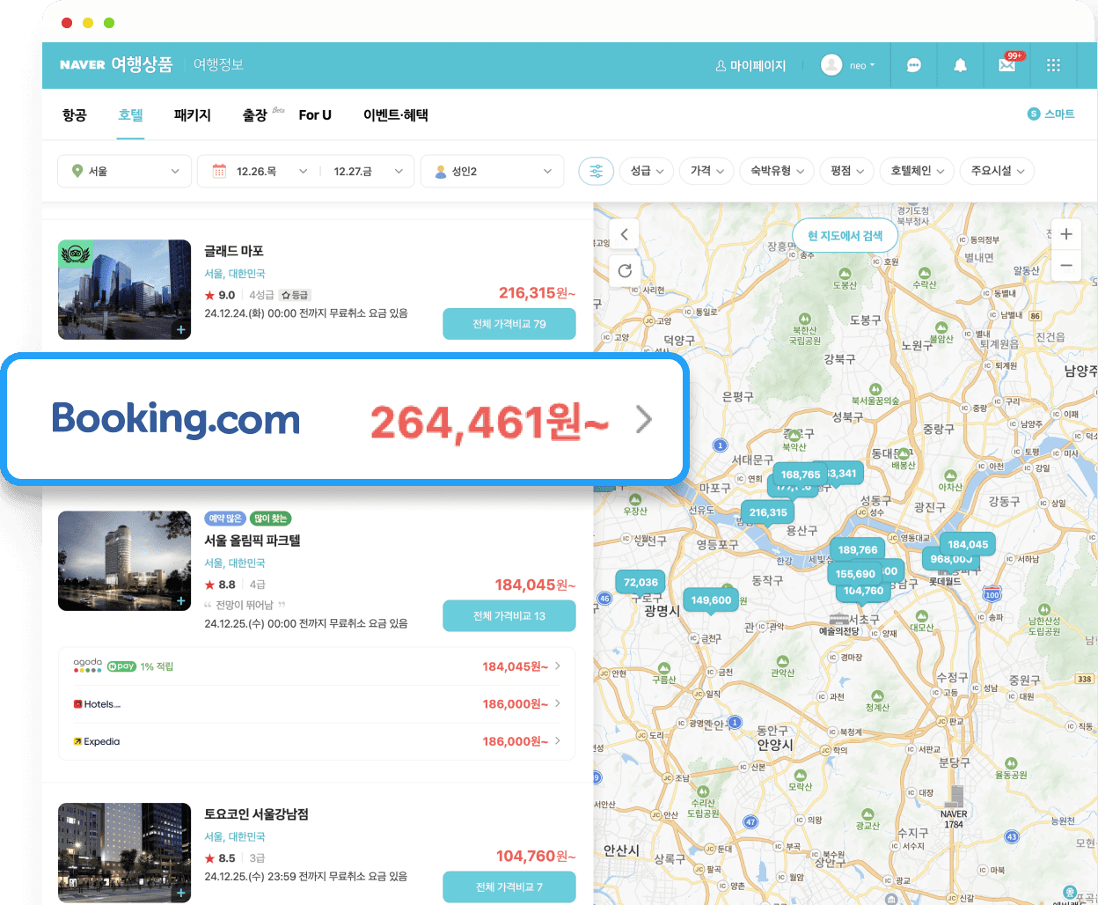Add 토요코인 서울강남점 photo plus icon
This screenshot has height=905, width=1098.
[x=180, y=893]
